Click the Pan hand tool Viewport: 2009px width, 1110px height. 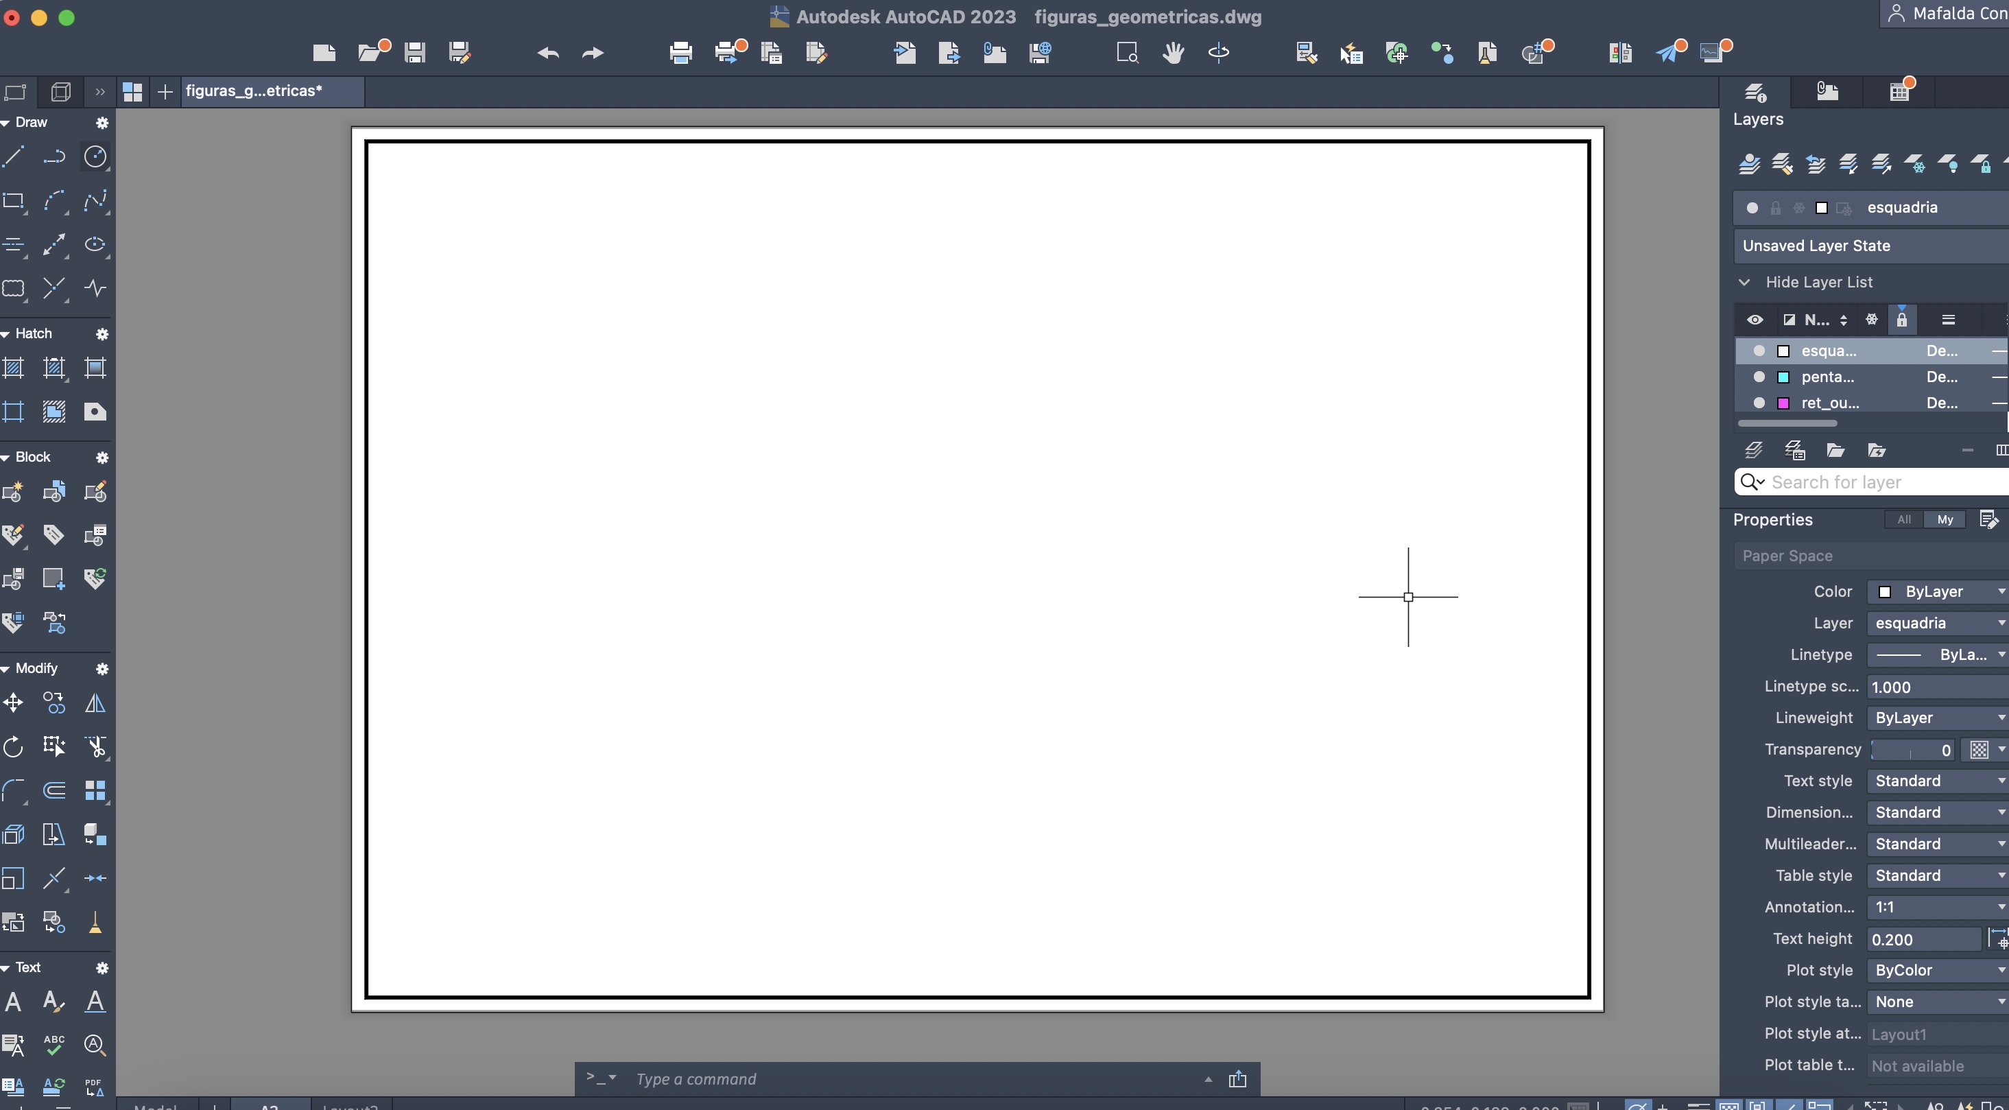[x=1173, y=53]
